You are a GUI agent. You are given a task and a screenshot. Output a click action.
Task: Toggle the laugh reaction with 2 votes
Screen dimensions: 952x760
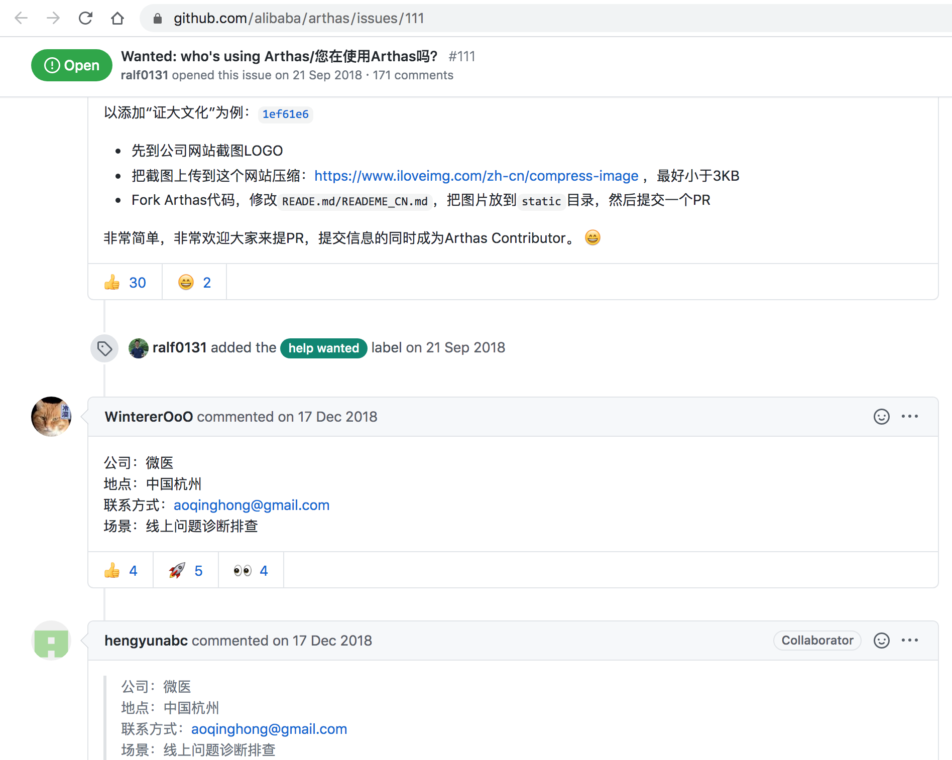194,283
